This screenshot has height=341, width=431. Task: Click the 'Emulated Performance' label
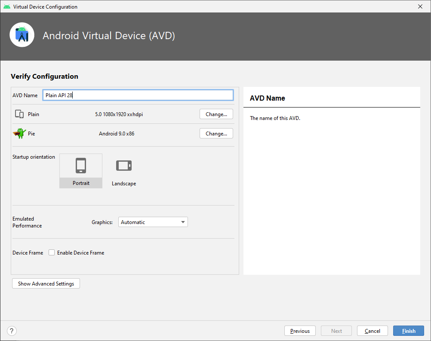click(x=27, y=222)
